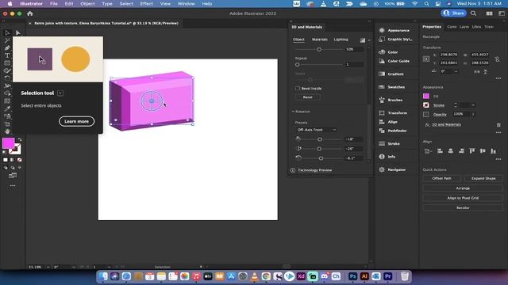Open the Appearance panel icon
The width and height of the screenshot is (508, 285).
[x=382, y=30]
